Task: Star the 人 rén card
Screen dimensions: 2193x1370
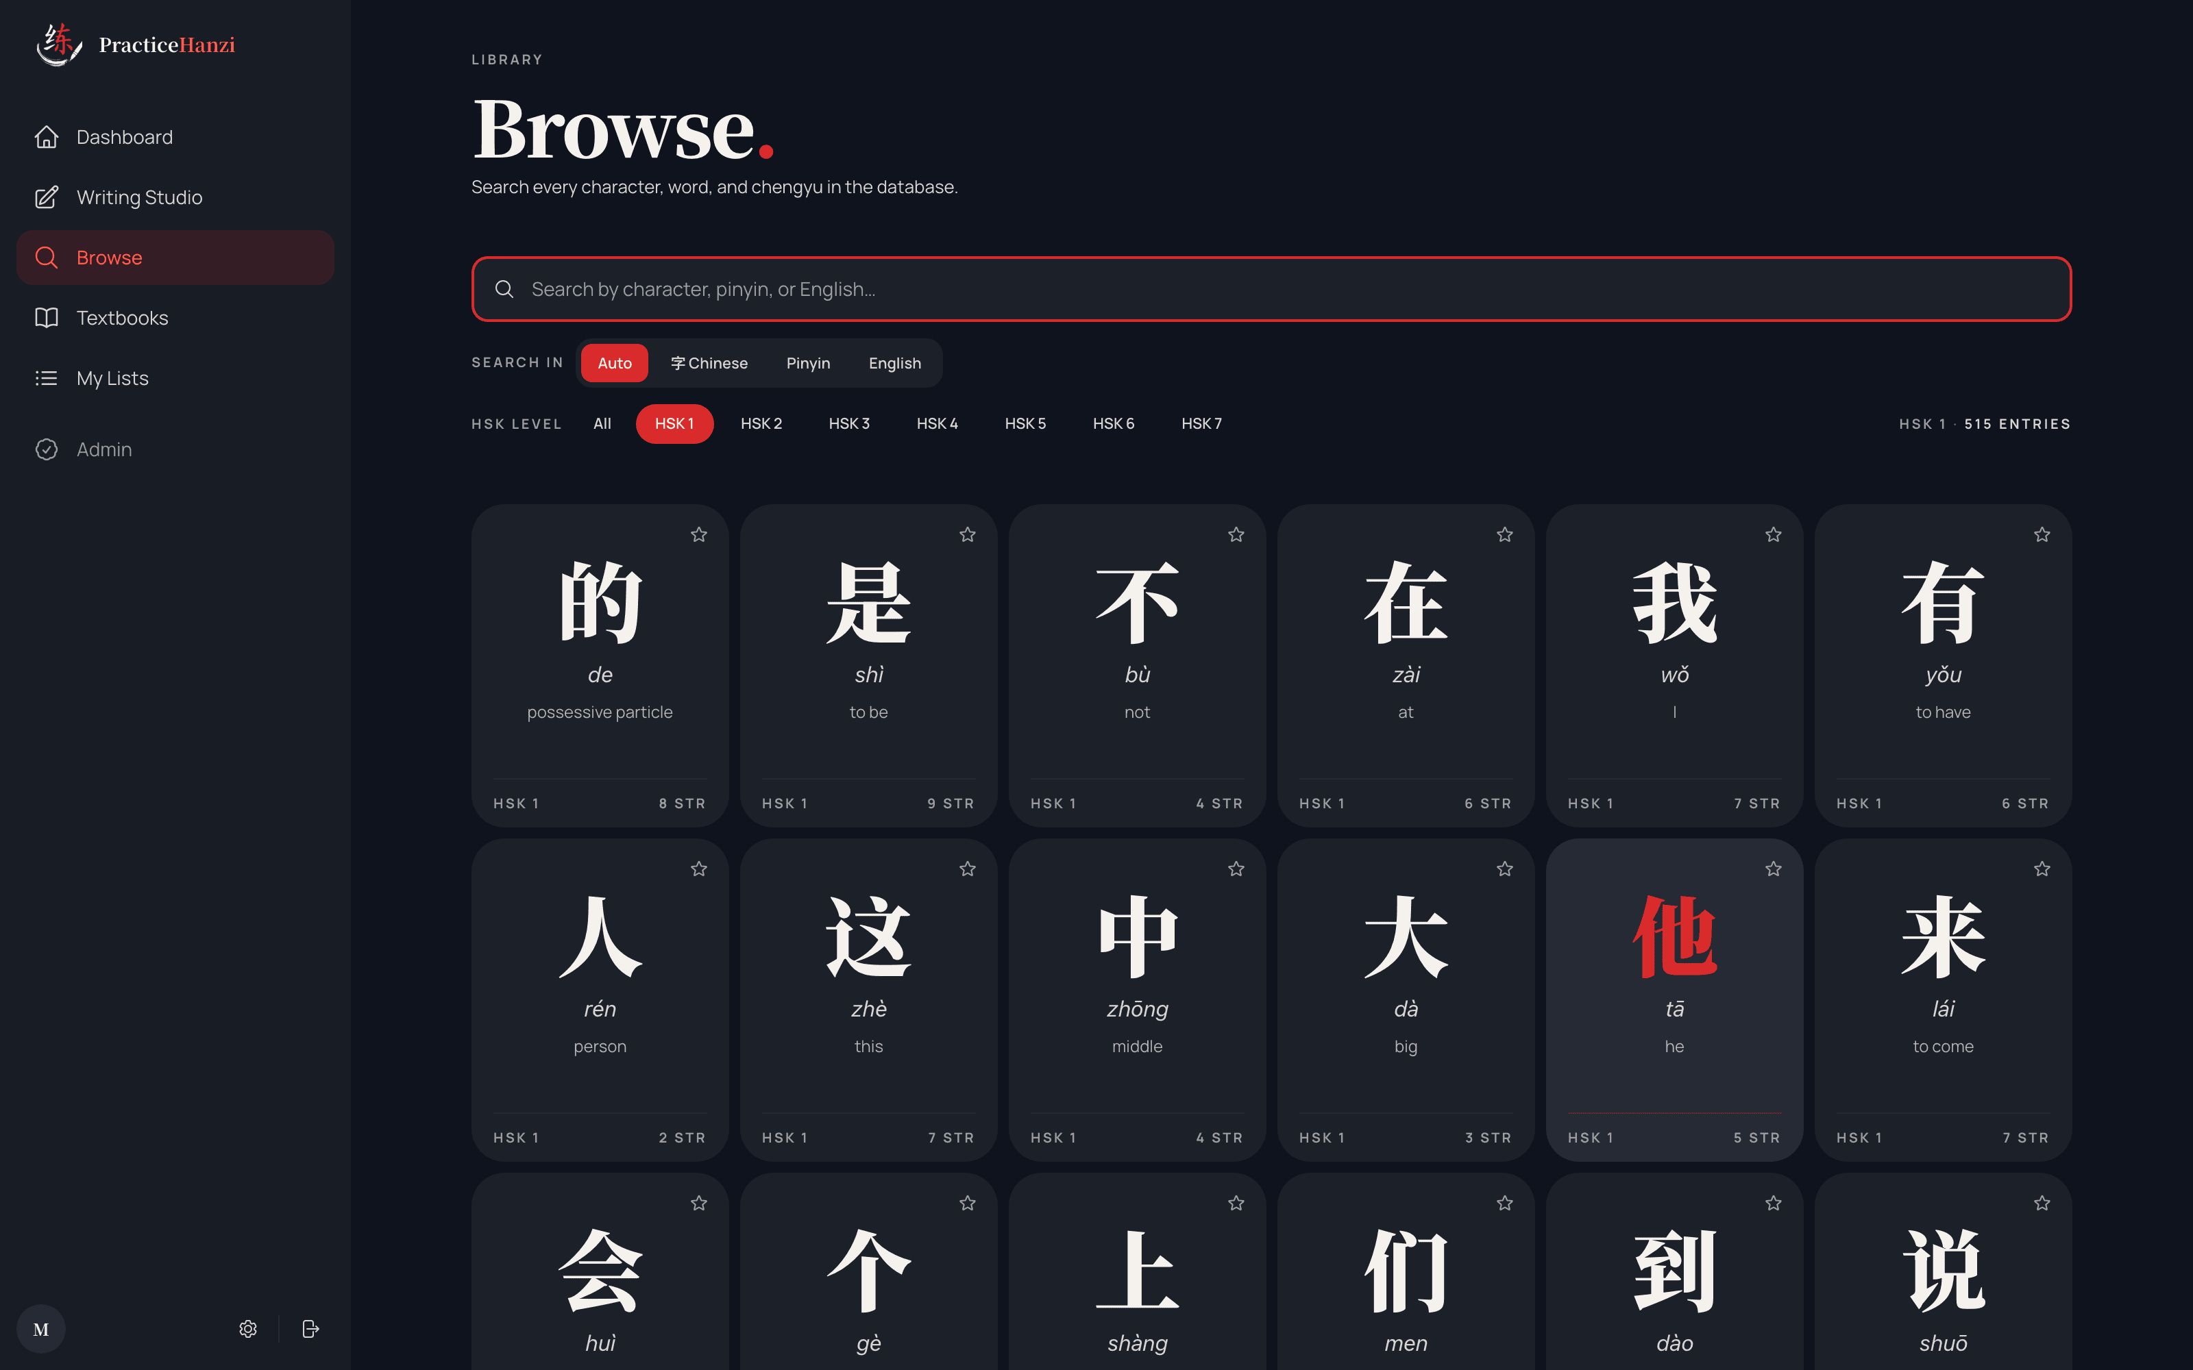Action: [699, 869]
